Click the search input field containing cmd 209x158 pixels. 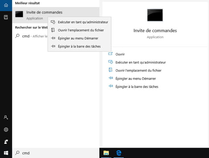point(56,153)
